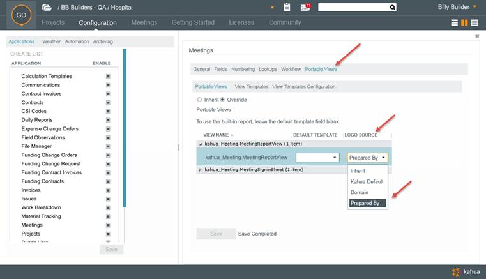Switch to the orange split-pane layout icon
This screenshot has width=486, height=279.
(464, 22)
